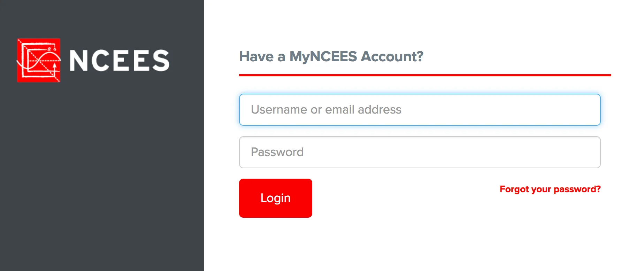The width and height of the screenshot is (628, 271).
Task: Click the right end of the password box
Action: [589, 152]
